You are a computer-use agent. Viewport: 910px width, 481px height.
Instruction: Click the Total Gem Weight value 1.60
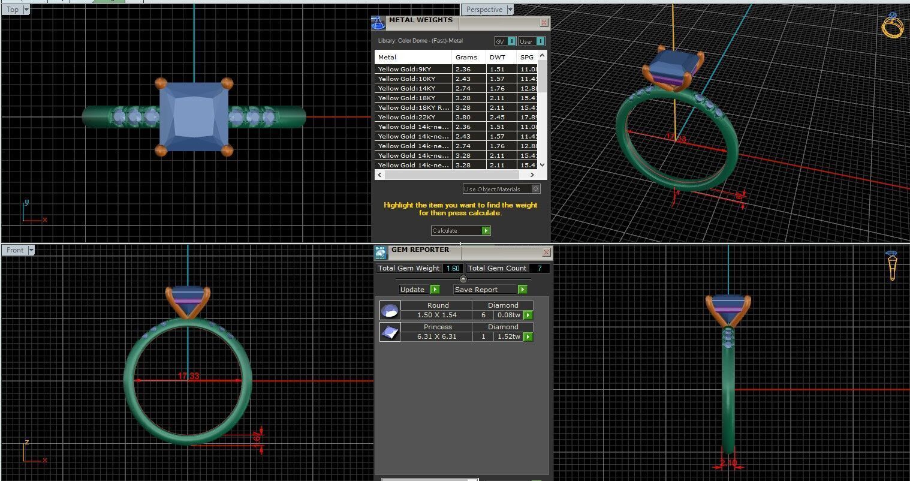click(x=453, y=268)
